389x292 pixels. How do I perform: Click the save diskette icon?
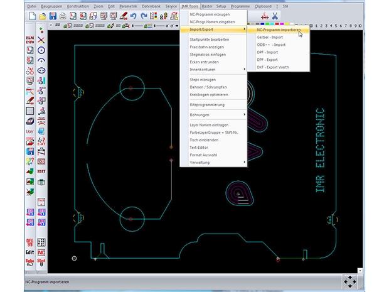tap(52, 16)
